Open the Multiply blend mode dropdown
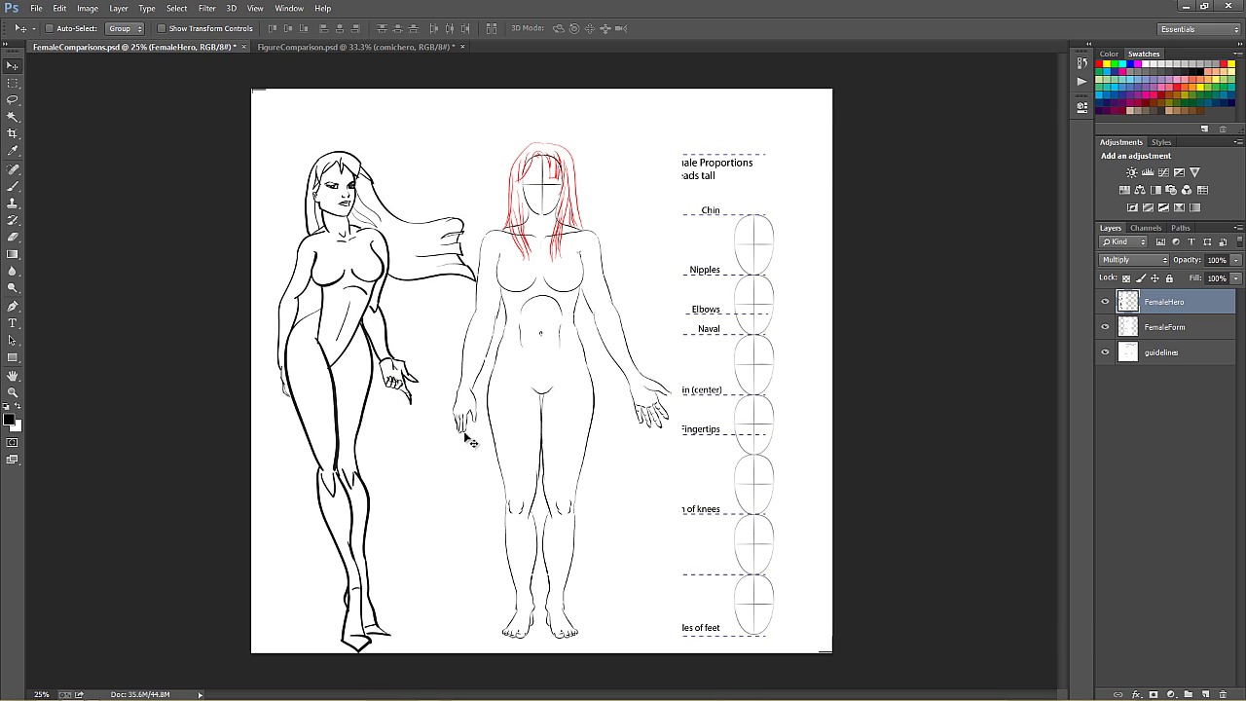Viewport: 1246px width, 701px height. [x=1134, y=260]
